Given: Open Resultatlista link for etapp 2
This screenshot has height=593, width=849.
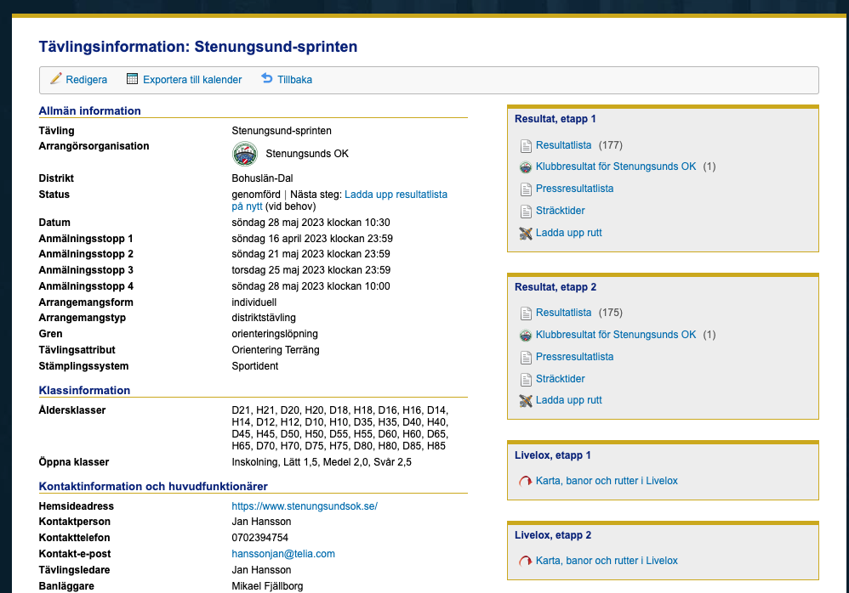Looking at the screenshot, I should pos(564,313).
